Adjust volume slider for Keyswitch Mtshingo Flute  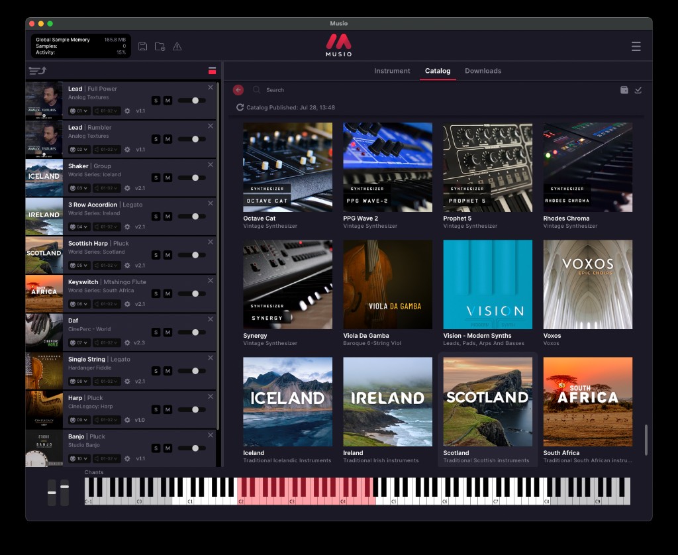pyautogui.click(x=191, y=293)
